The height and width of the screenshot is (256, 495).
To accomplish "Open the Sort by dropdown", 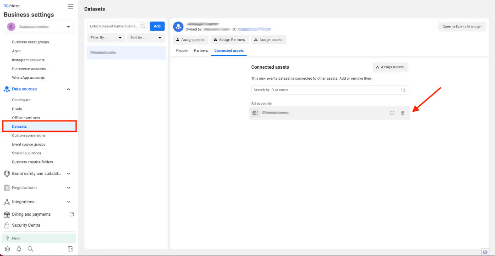I will 146,38.
